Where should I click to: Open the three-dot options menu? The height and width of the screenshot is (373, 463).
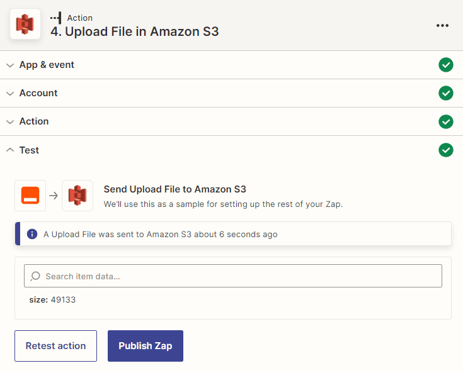(442, 25)
